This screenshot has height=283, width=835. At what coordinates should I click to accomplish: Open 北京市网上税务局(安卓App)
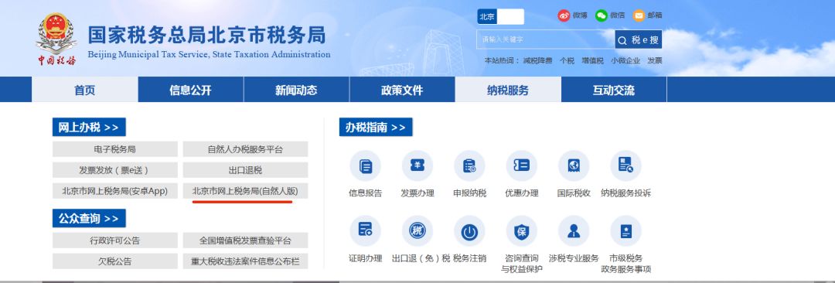[115, 191]
